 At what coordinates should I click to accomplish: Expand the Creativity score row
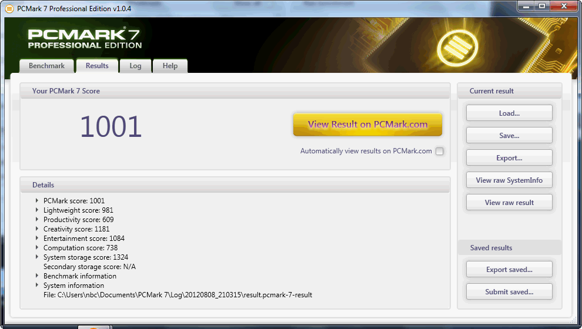(37, 229)
